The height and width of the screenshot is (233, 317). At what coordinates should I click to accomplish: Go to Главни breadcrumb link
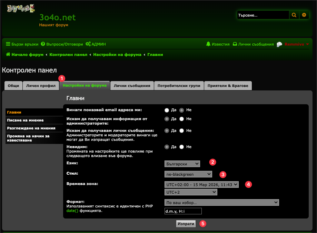pyautogui.click(x=155, y=55)
